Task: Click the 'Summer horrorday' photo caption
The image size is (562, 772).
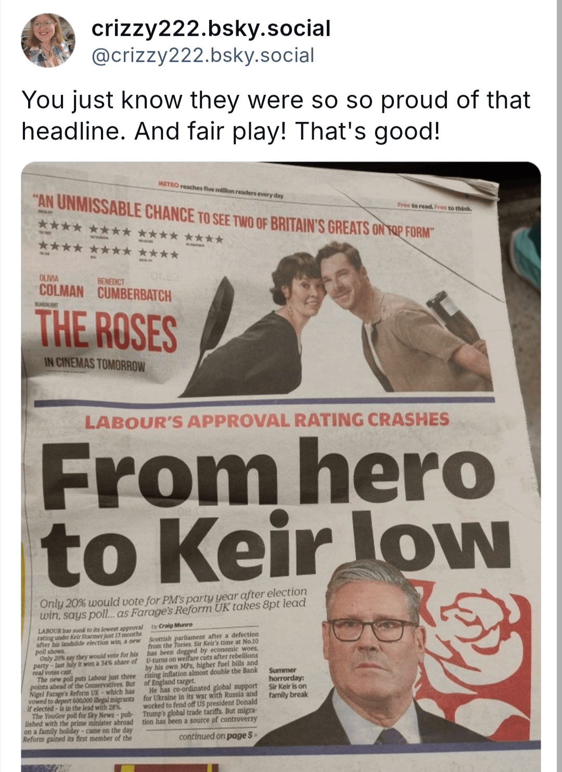Action: (288, 682)
